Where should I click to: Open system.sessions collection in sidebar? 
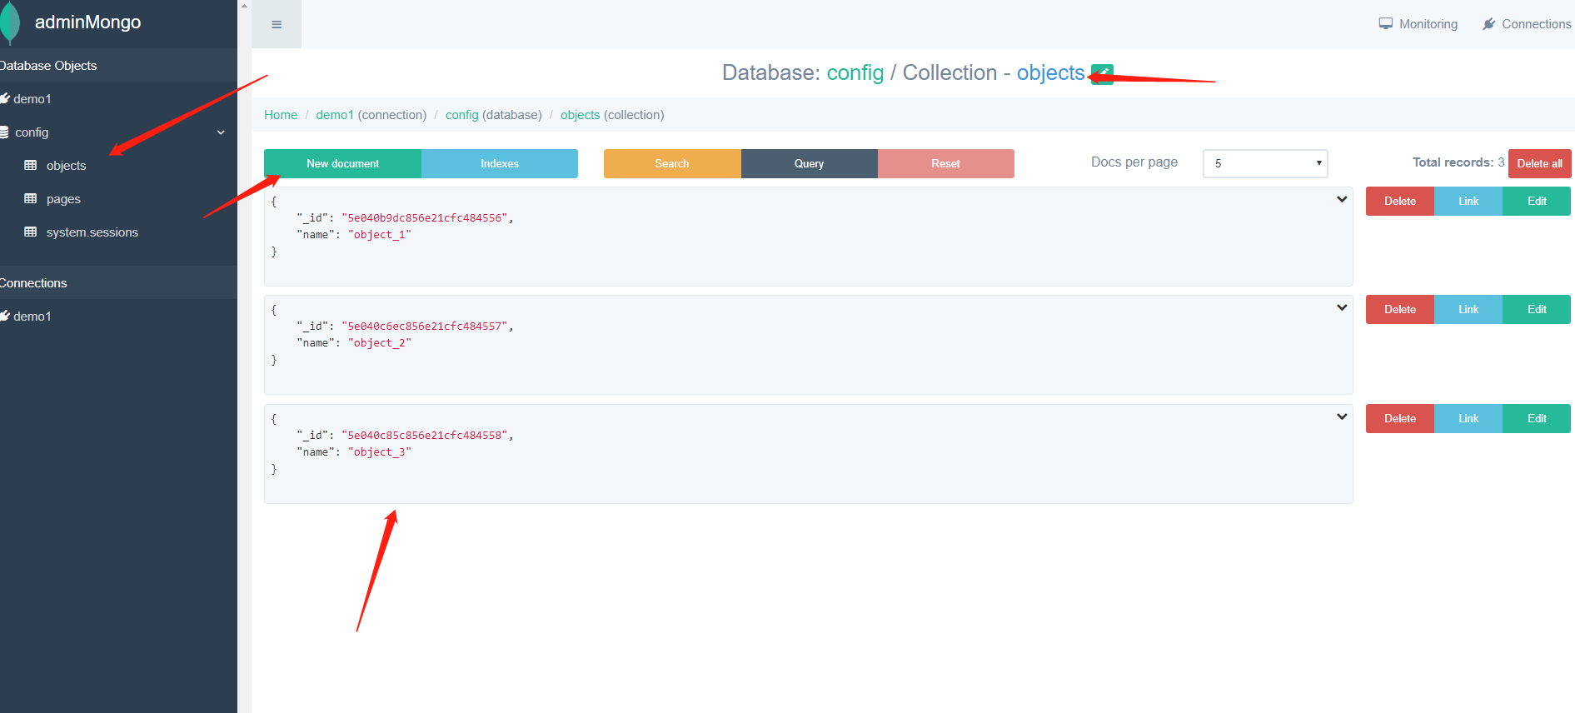coord(92,232)
